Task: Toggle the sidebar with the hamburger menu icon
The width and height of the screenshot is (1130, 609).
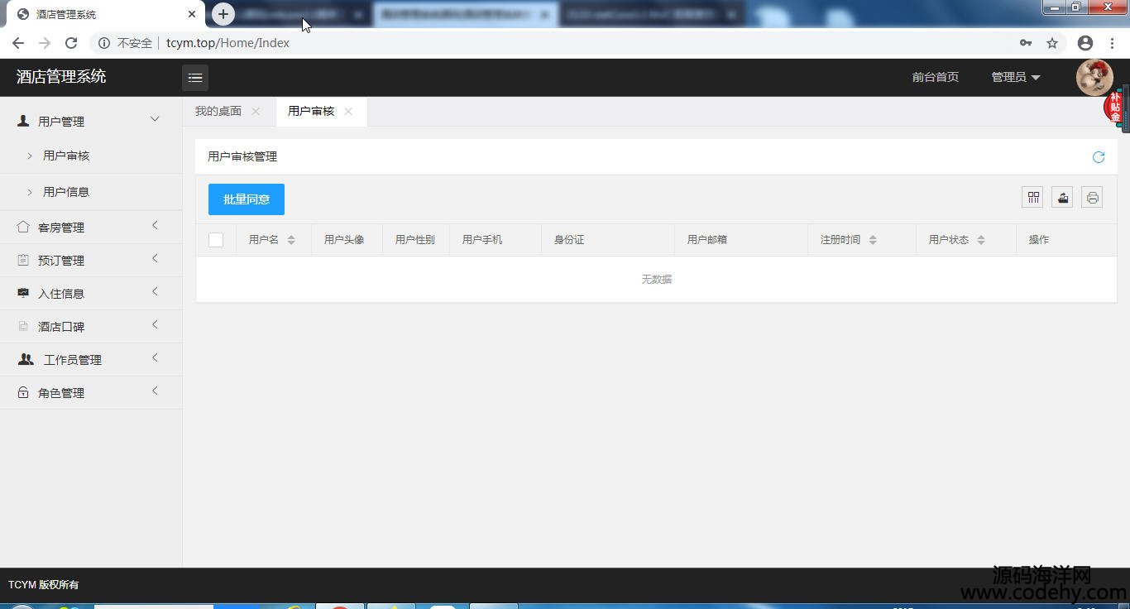Action: point(195,77)
